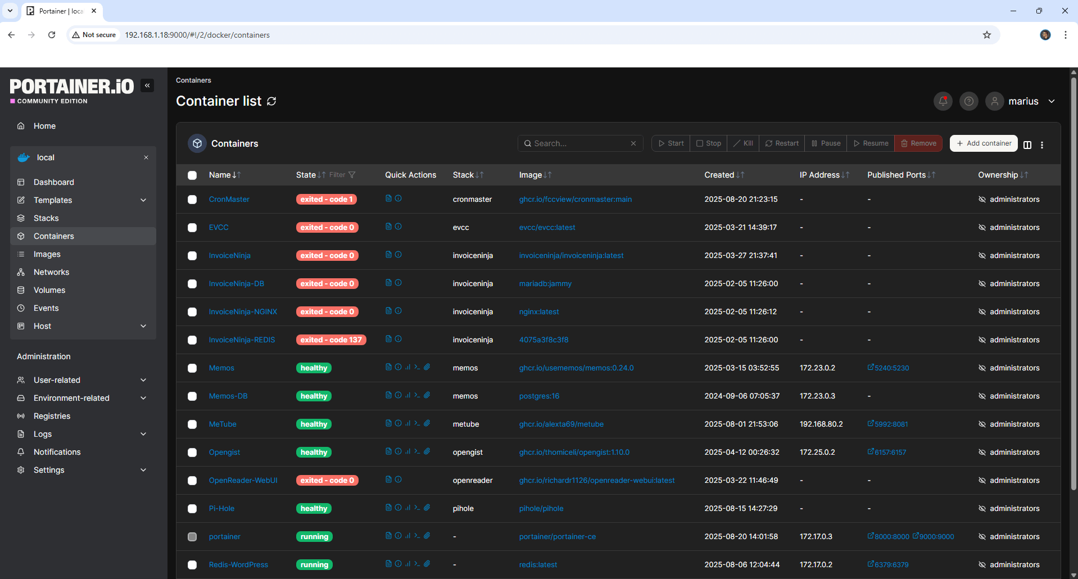Viewport: 1078px width, 579px height.
Task: Toggle the select-all containers checkbox
Action: coord(192,175)
